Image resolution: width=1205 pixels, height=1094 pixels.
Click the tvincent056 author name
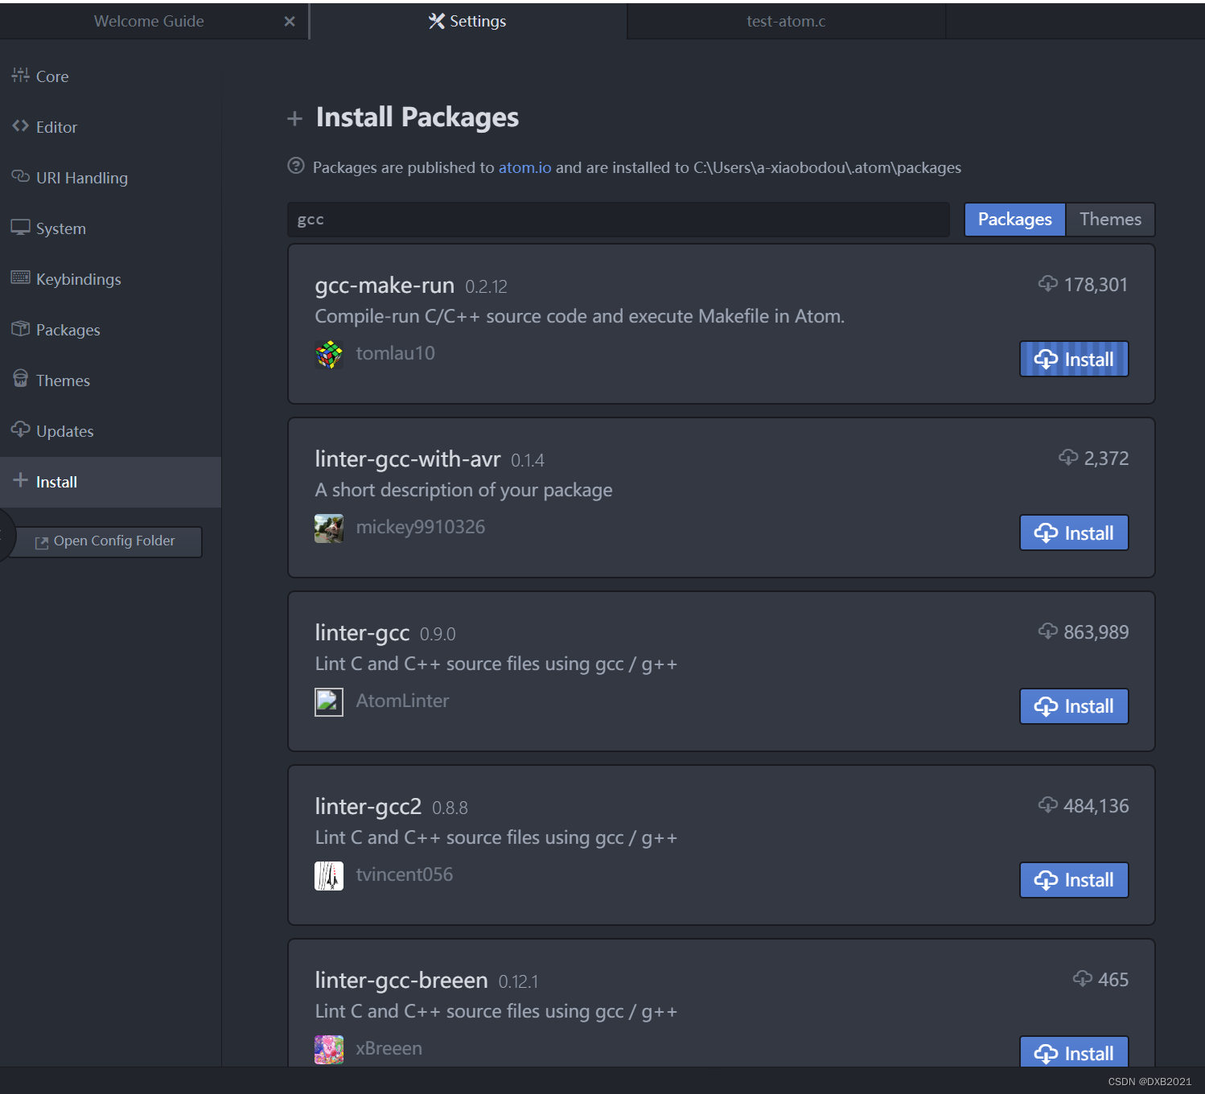405,874
